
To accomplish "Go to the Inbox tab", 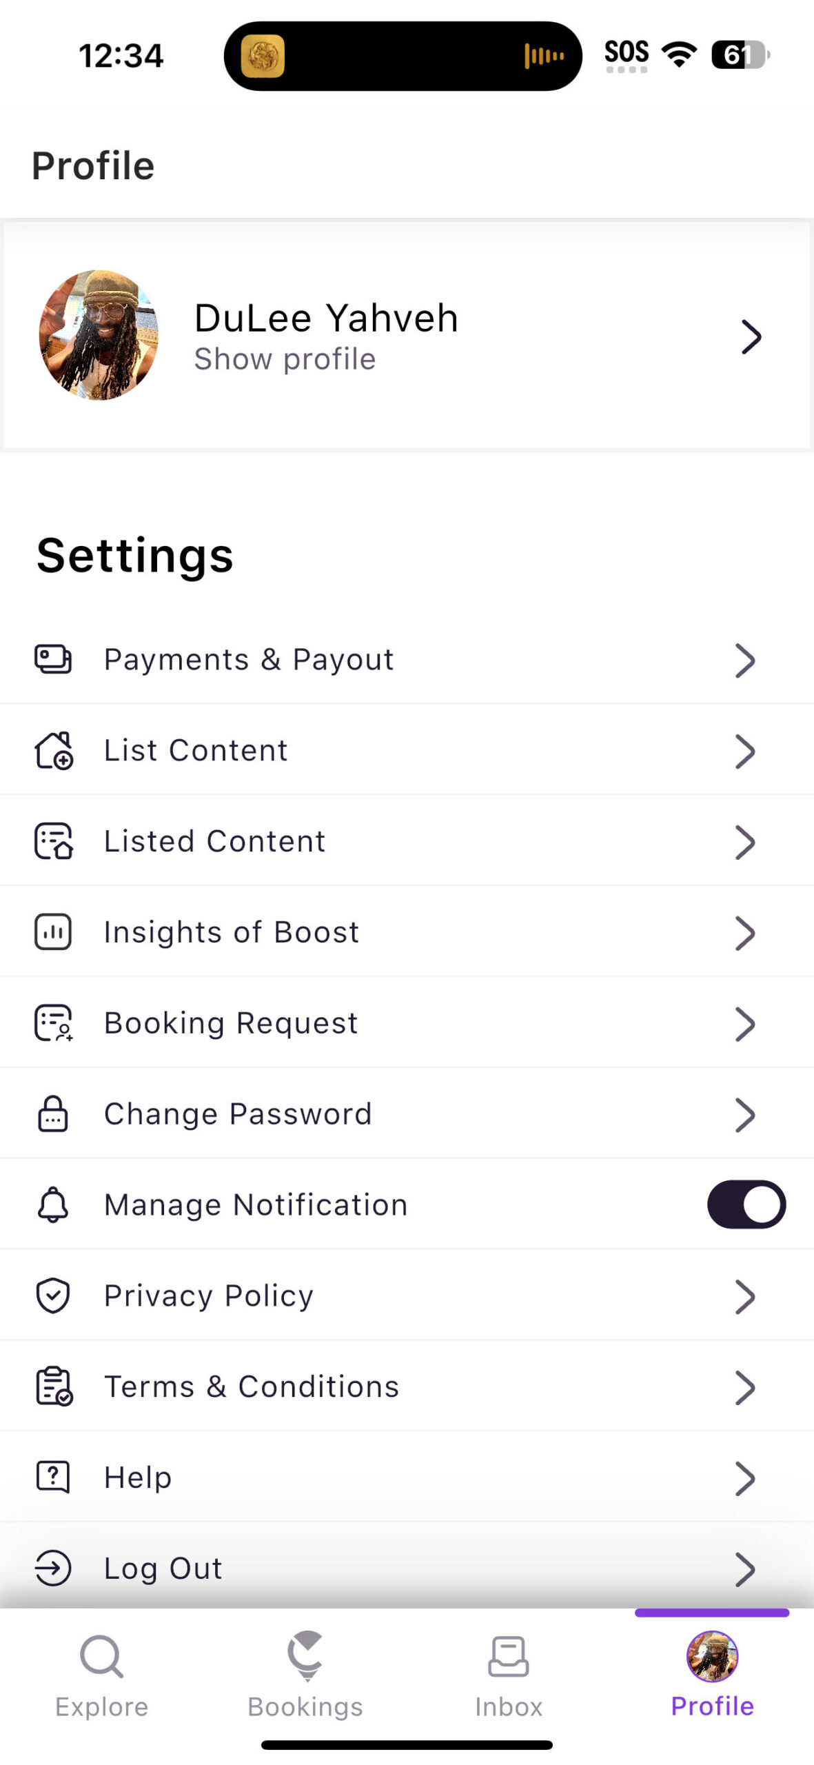I will [x=509, y=1674].
